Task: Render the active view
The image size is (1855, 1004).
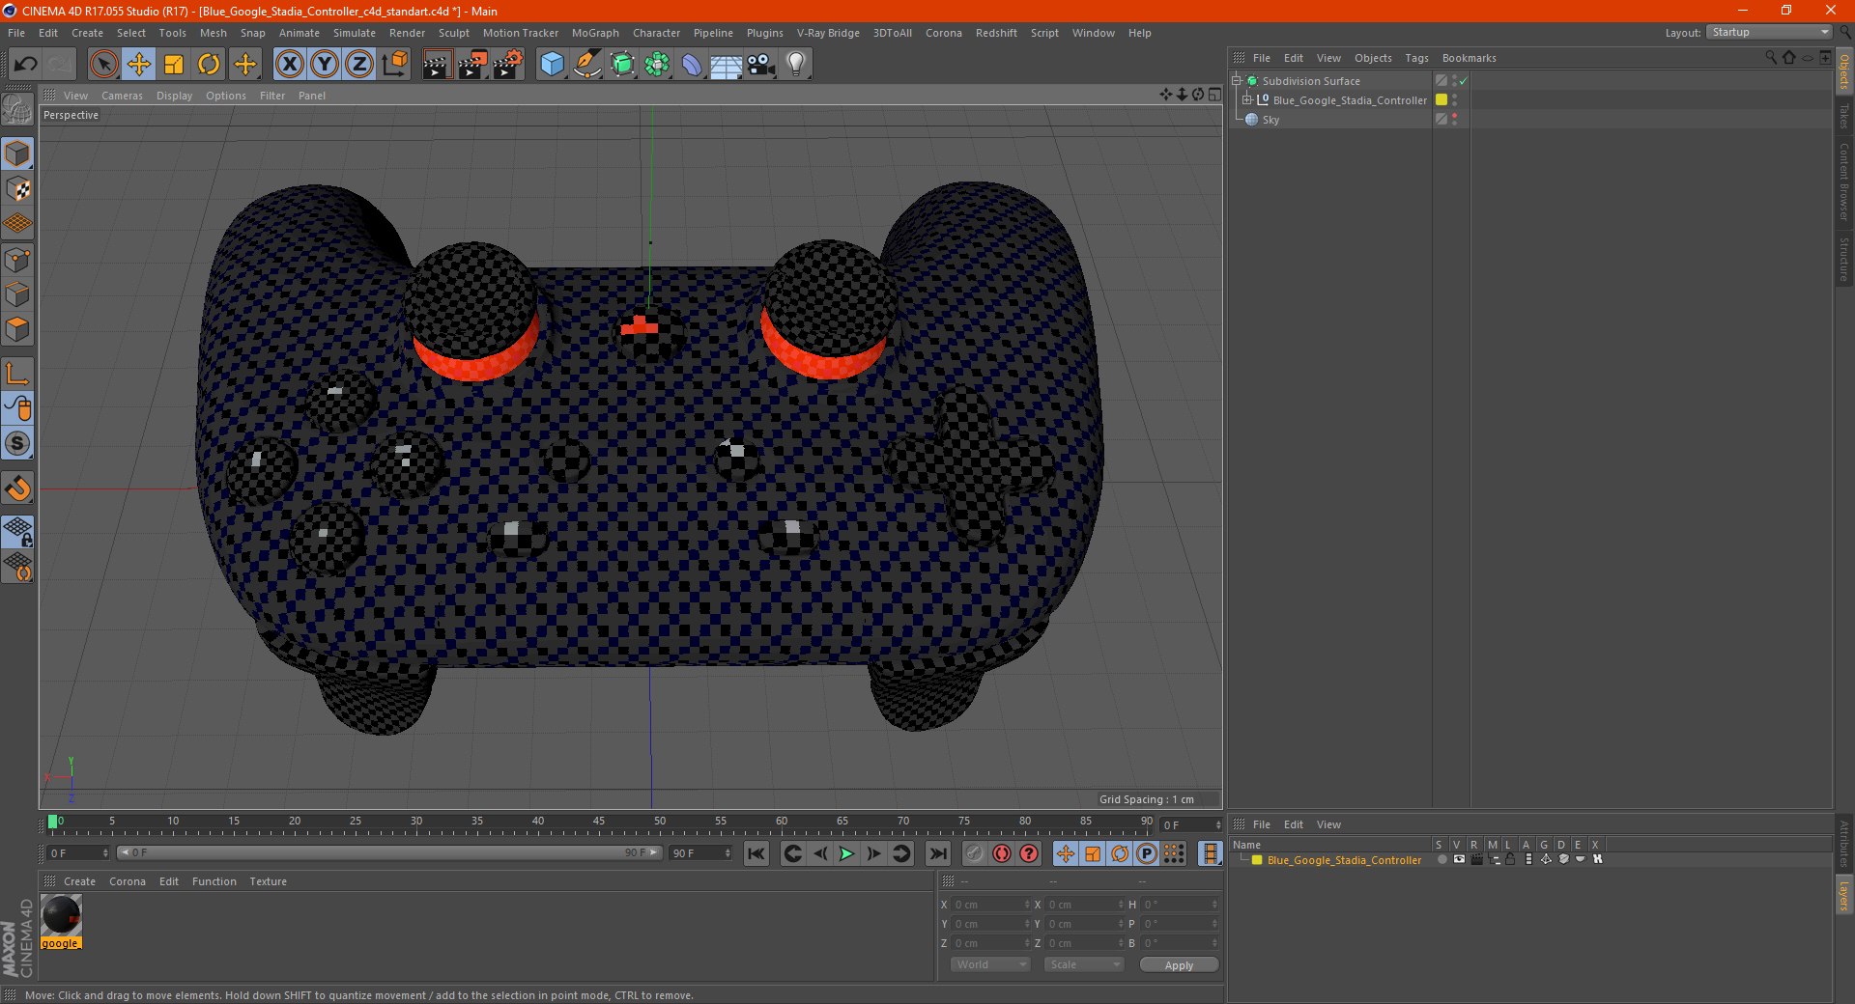Action: point(437,65)
